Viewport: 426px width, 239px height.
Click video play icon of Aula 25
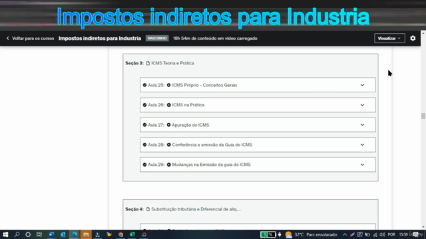[168, 85]
